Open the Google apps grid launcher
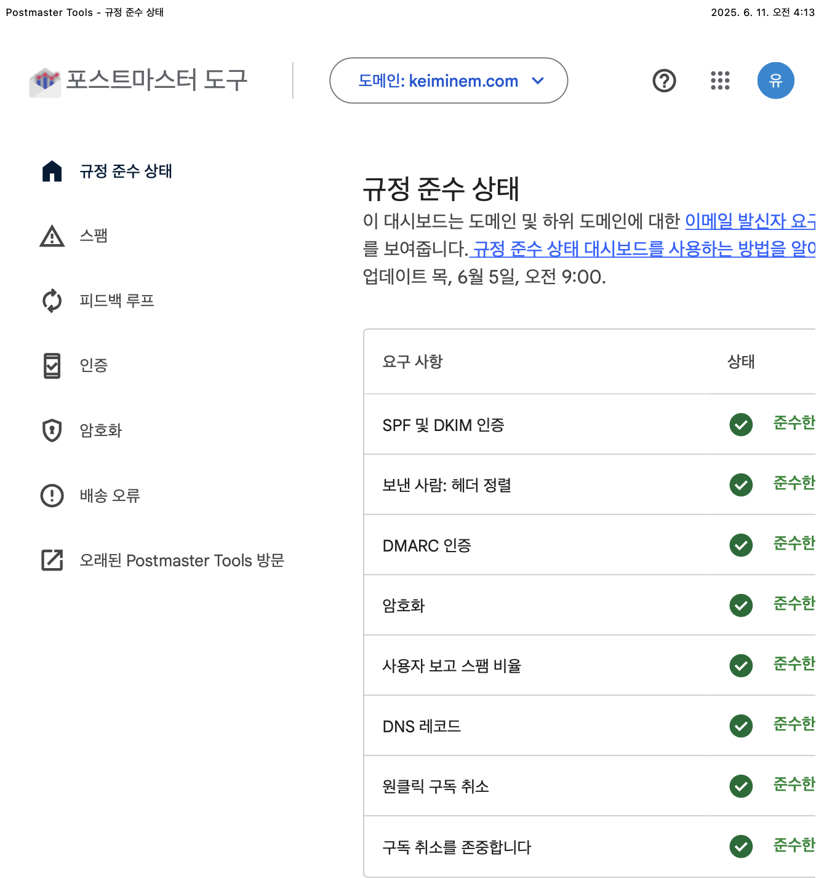832x878 pixels. tap(719, 81)
